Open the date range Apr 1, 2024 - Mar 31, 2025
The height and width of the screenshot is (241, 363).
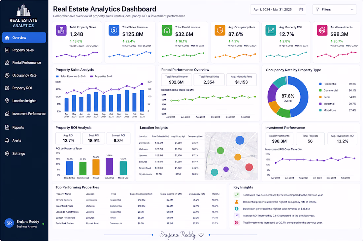click(x=278, y=10)
